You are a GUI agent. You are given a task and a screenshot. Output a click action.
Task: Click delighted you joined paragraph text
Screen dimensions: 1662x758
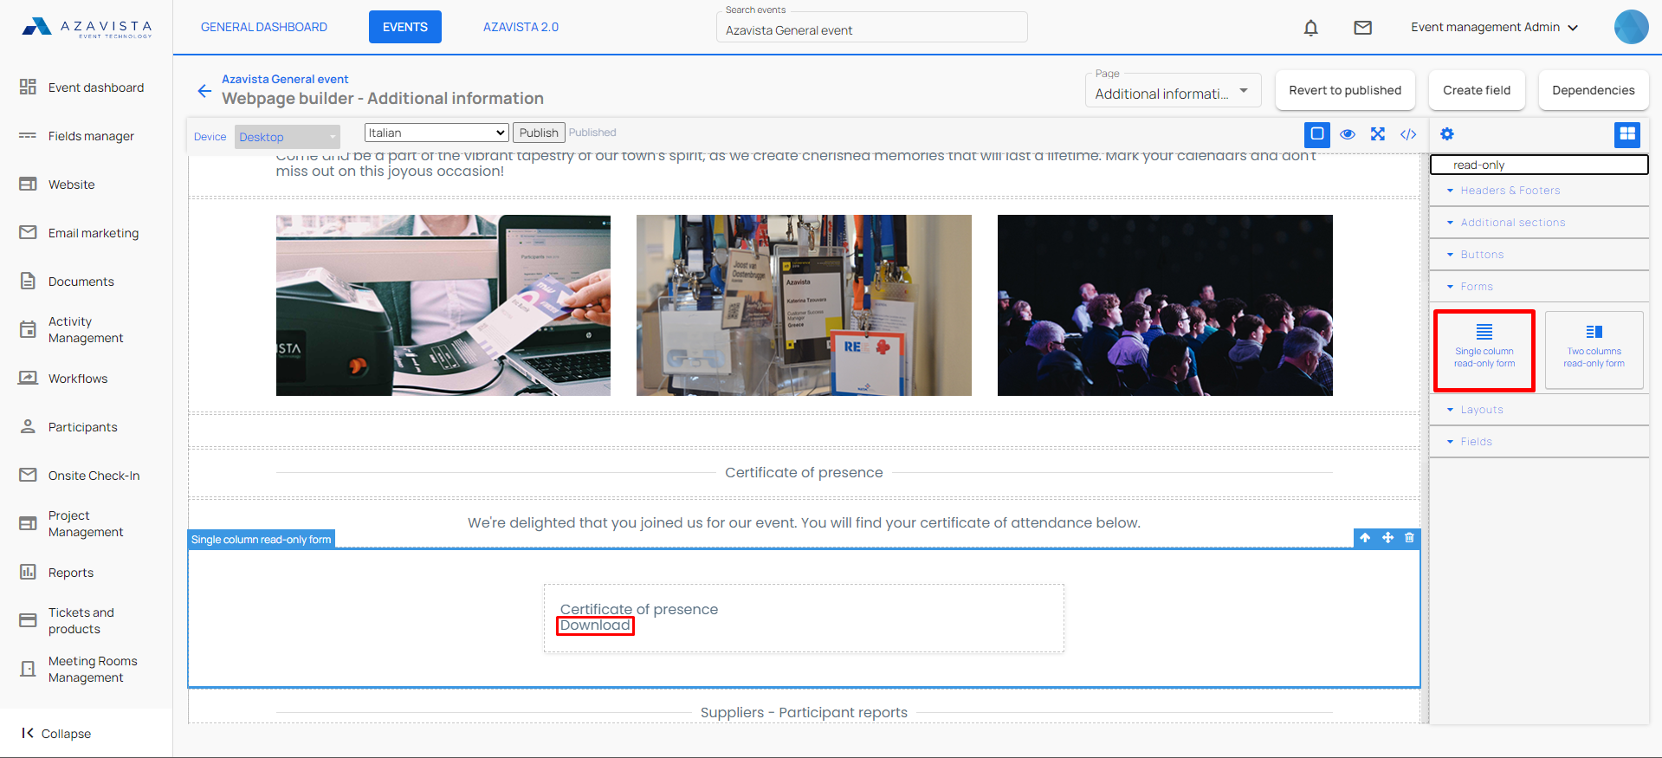[804, 523]
